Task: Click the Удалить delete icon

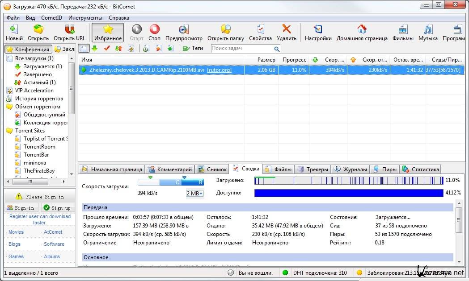Action: (286, 29)
